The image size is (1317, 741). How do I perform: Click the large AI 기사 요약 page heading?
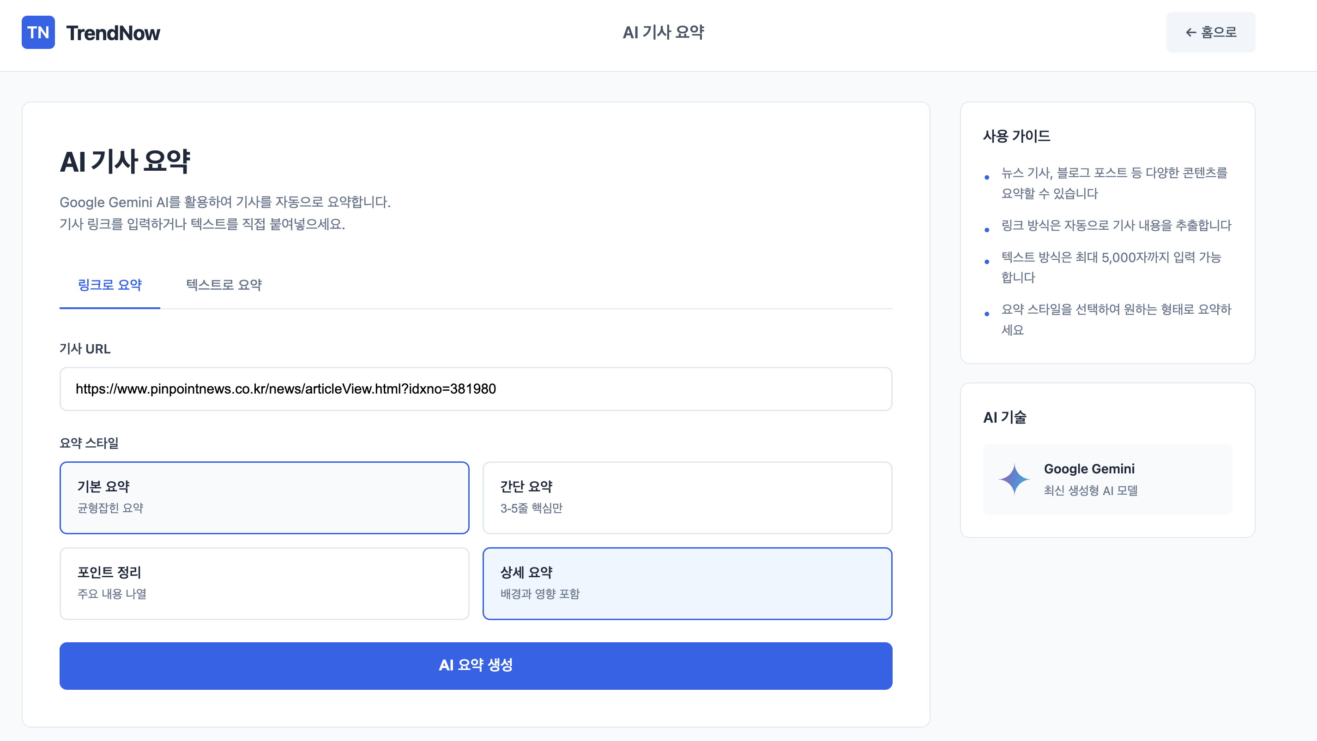(125, 161)
